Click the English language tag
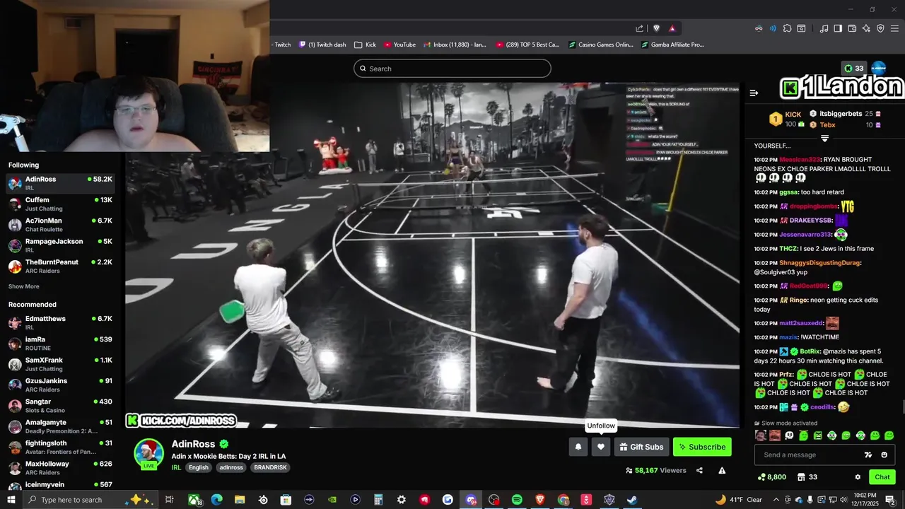Viewport: 905px width, 509px height. [199, 467]
